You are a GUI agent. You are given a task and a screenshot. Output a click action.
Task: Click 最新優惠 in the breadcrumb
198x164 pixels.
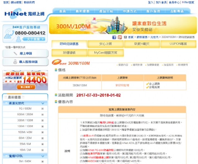coord(142,37)
